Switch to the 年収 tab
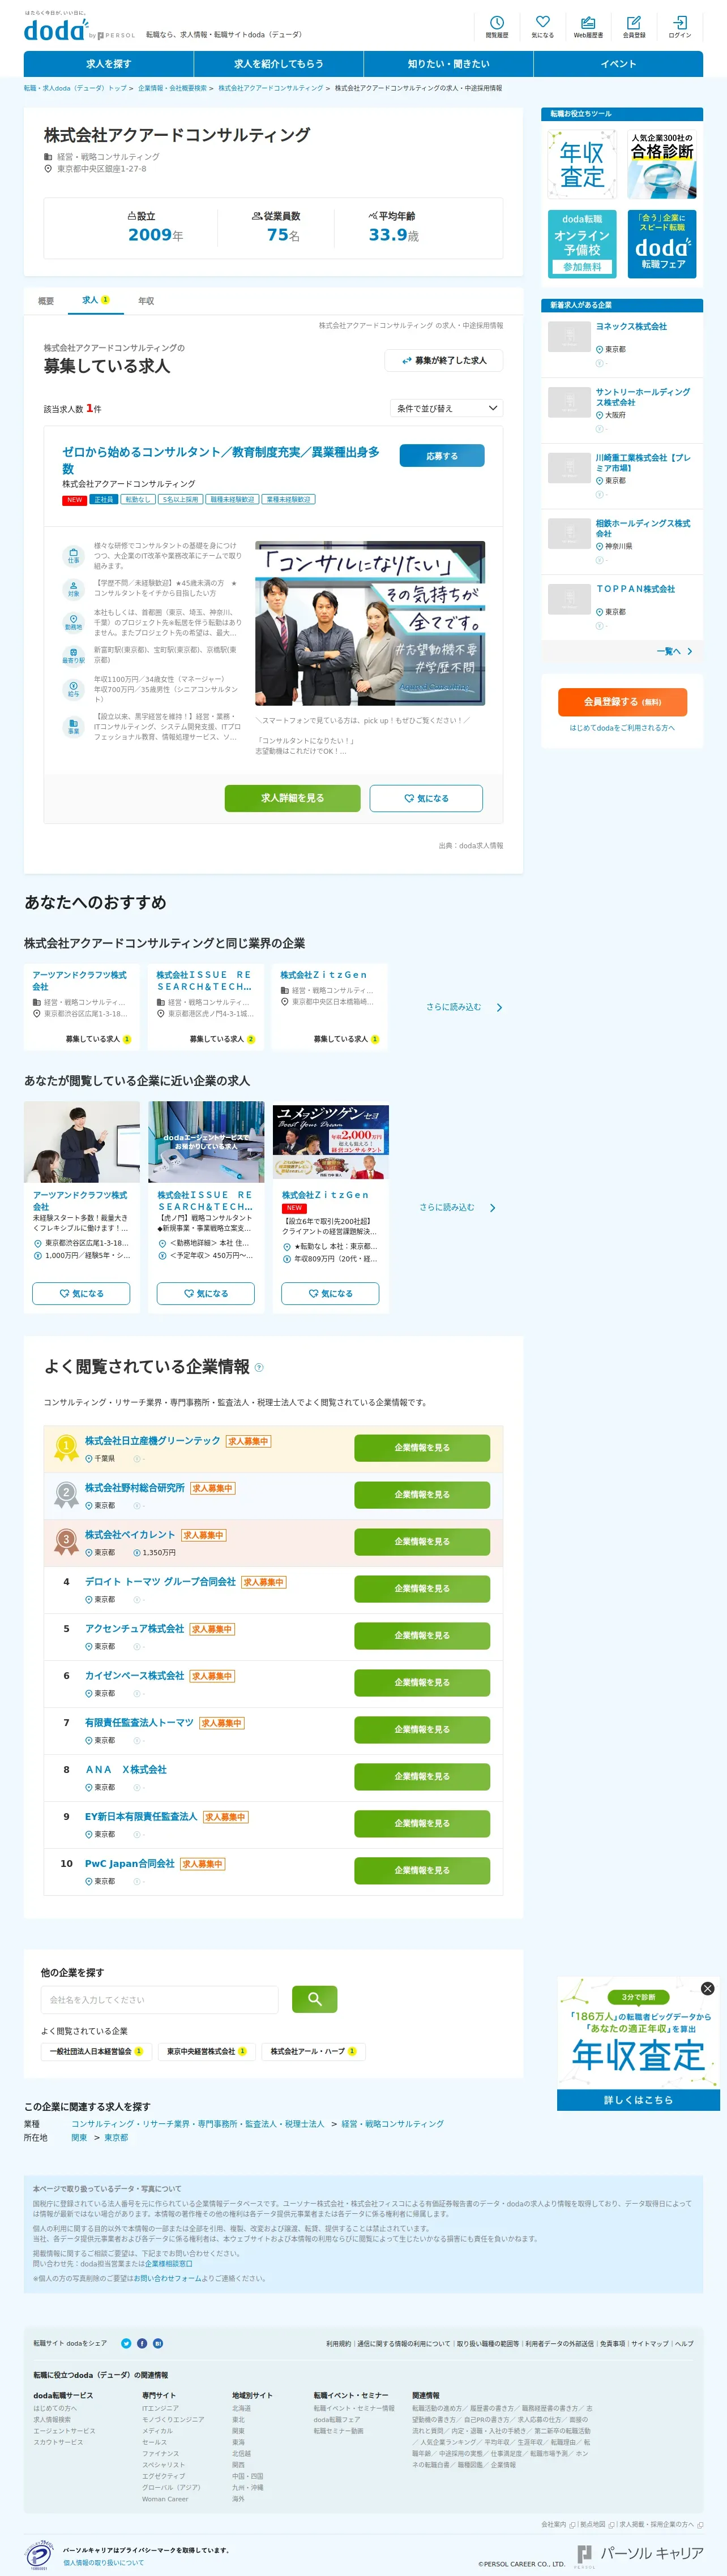Screen dimensions: 727x2576 (146, 301)
